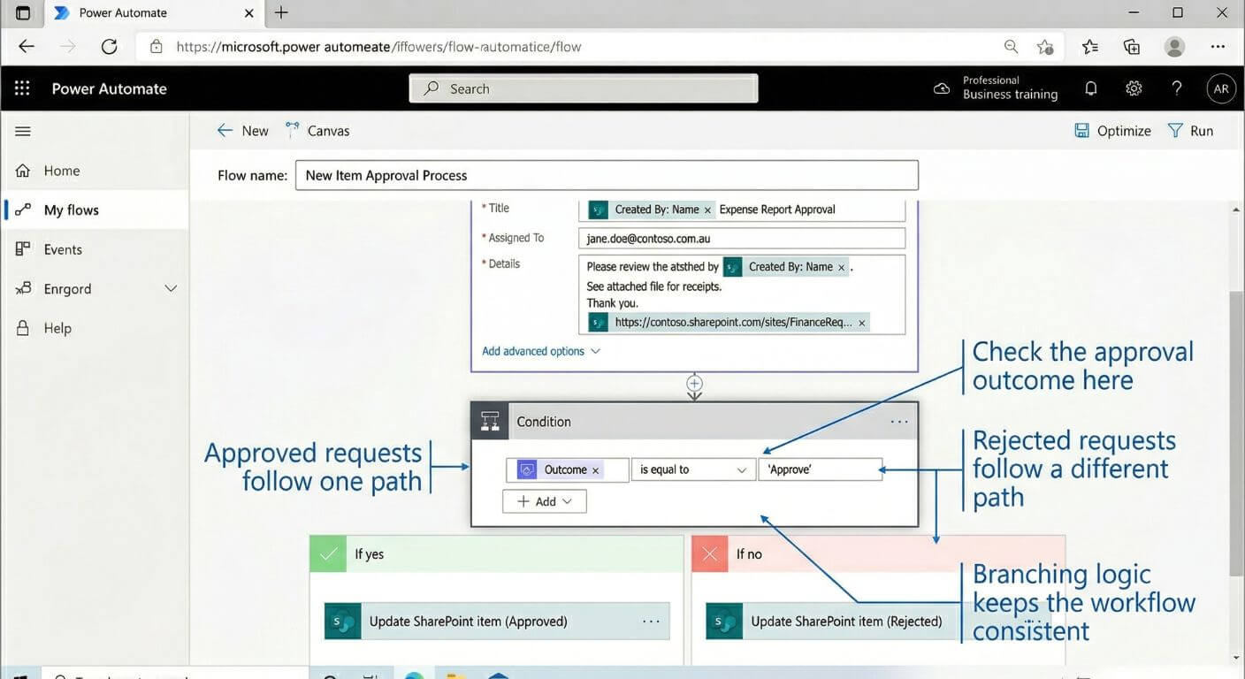Click the Flow name input field
This screenshot has height=679, width=1245.
pos(606,175)
